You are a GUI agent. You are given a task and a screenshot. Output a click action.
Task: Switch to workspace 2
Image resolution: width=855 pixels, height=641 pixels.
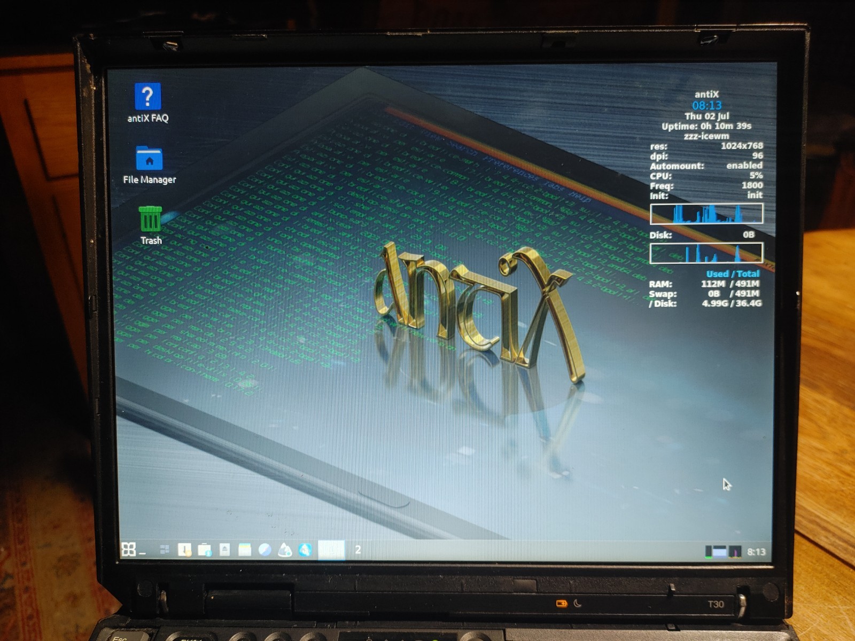(x=358, y=550)
